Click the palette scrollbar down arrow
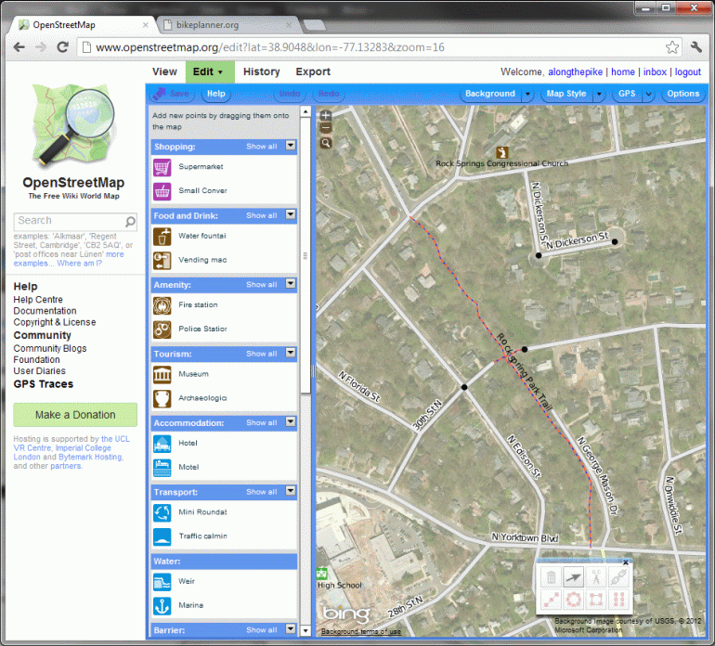This screenshot has height=646, width=715. [x=305, y=631]
